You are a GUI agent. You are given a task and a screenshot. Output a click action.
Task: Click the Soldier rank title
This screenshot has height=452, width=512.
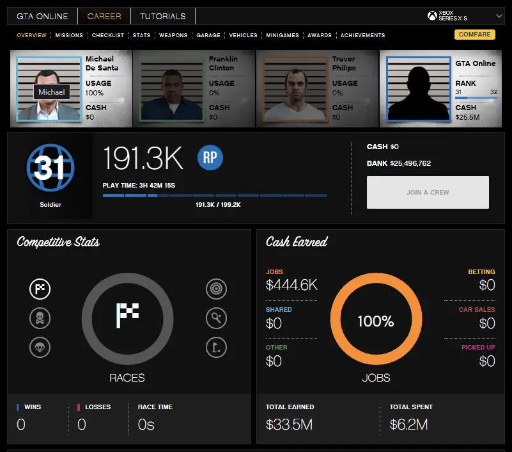(50, 205)
